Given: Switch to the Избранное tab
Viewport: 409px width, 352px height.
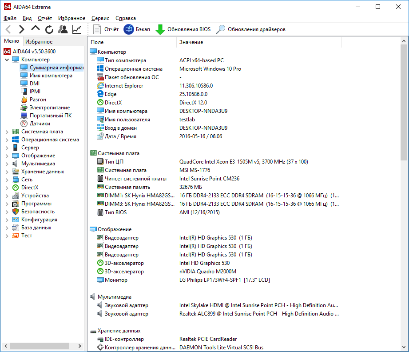Looking at the screenshot, I should tap(39, 42).
